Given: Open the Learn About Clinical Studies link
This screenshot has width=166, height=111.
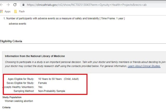Looking at the screenshot, I should pyautogui.click(x=144, y=66).
